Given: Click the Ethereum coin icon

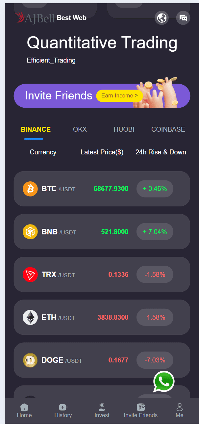Looking at the screenshot, I should point(30,317).
